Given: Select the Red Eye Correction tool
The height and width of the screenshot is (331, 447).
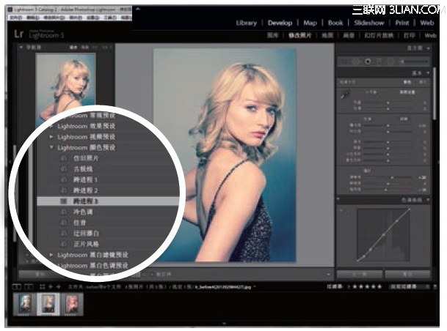Looking at the screenshot, I should [x=368, y=62].
